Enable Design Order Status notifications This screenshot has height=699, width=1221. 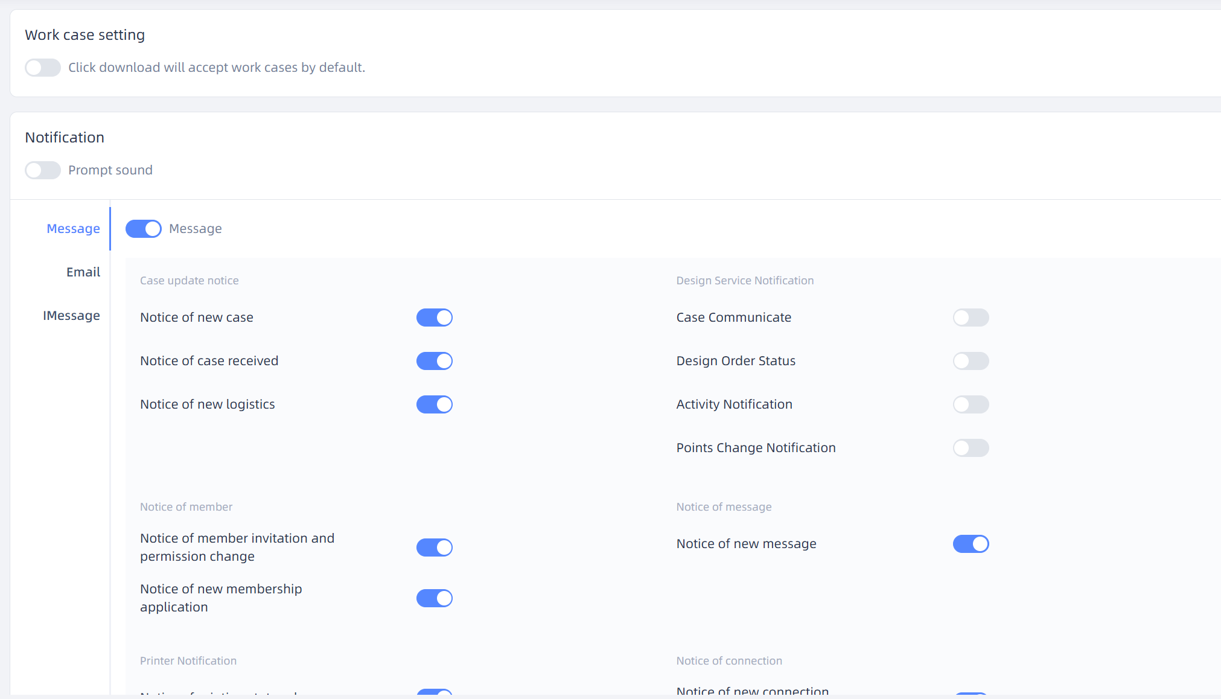tap(971, 361)
